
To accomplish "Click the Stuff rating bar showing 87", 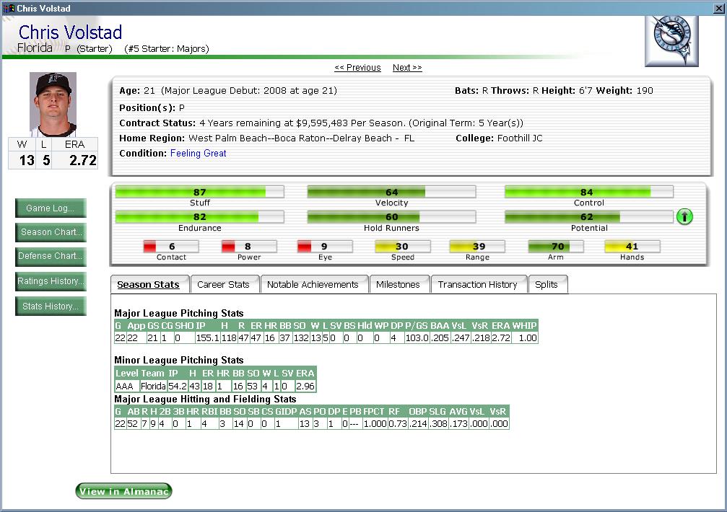I will [x=199, y=192].
